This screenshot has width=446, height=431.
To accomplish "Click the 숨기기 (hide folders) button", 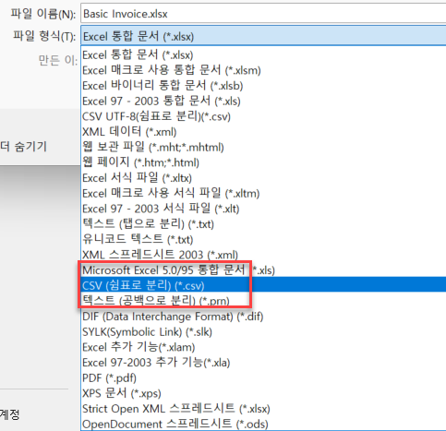I will point(23,147).
